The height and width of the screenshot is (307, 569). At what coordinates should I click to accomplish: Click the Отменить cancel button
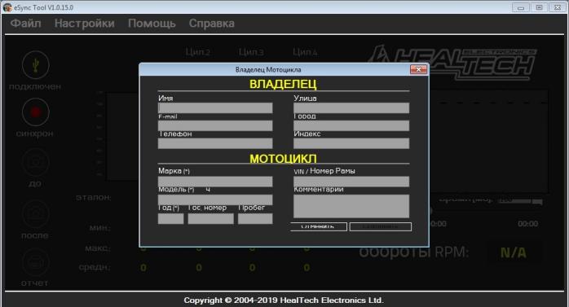318,226
